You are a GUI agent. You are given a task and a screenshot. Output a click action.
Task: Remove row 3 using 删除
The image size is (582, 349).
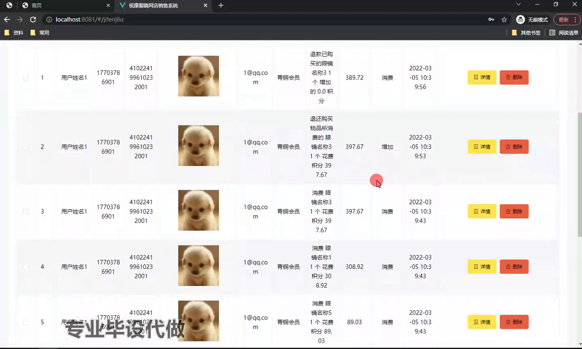[x=514, y=212]
